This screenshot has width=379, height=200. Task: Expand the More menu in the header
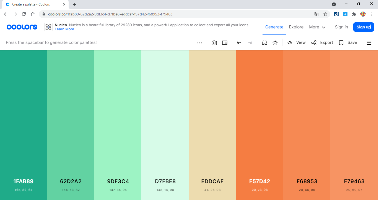[x=317, y=27]
